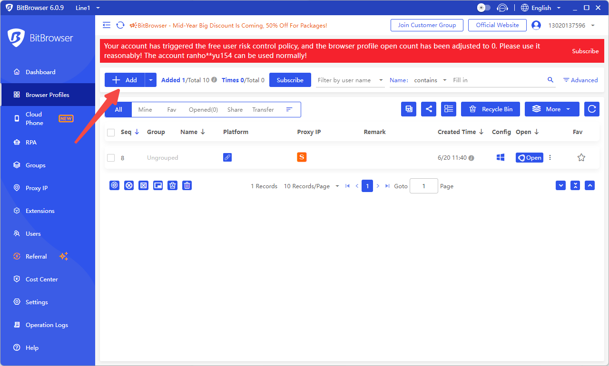Sort by Seq column
This screenshot has width=609, height=366.
coord(130,132)
